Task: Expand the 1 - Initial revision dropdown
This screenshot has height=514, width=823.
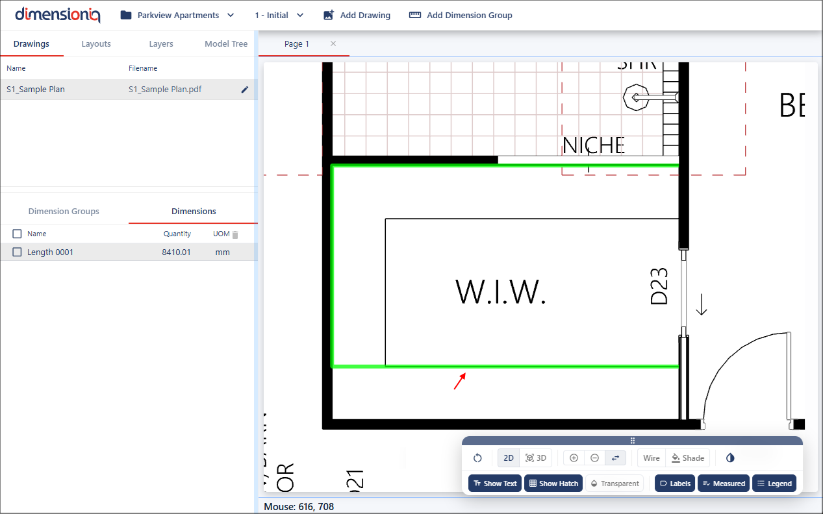Action: tap(279, 15)
